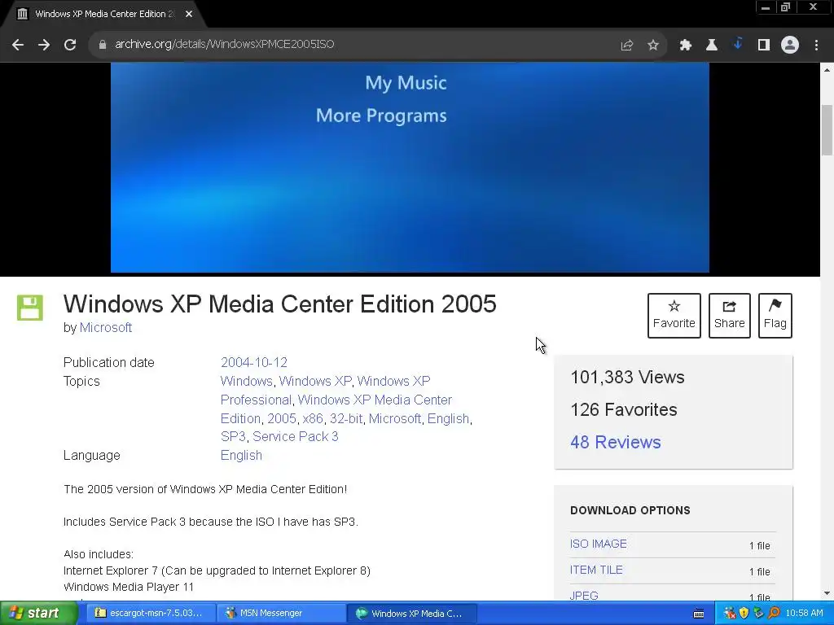This screenshot has height=625, width=834.
Task: Click the page vertical scrollbar thumb
Action: coord(827,130)
